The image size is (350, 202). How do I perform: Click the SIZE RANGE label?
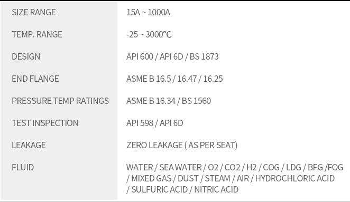34,12
